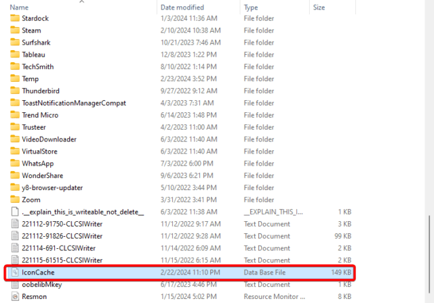
Task: Click the text document icon of 221114-691-CLCSIWriter
Action: coord(15,248)
